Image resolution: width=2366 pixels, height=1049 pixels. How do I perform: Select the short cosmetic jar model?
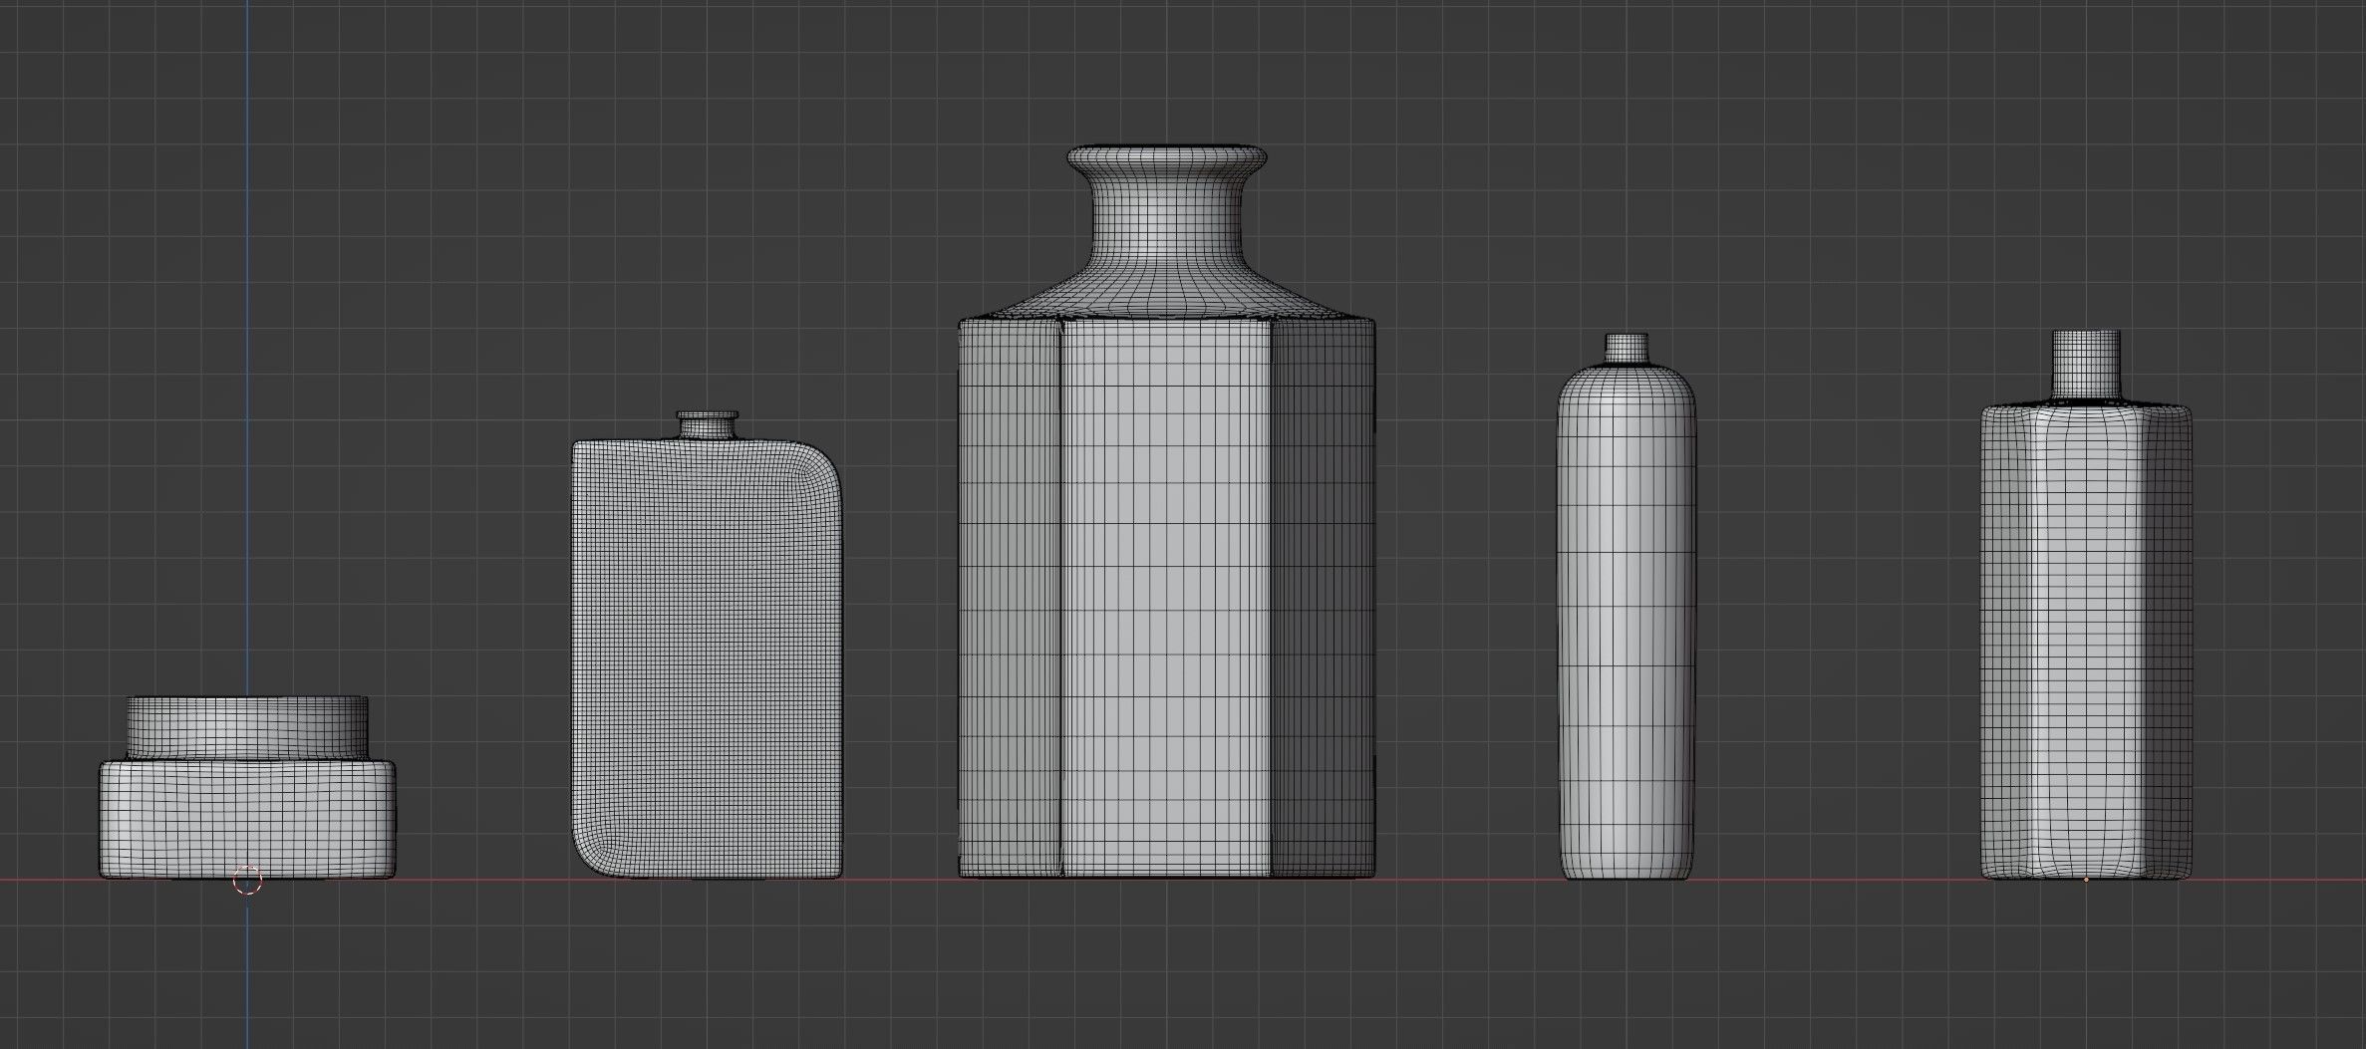[x=247, y=787]
